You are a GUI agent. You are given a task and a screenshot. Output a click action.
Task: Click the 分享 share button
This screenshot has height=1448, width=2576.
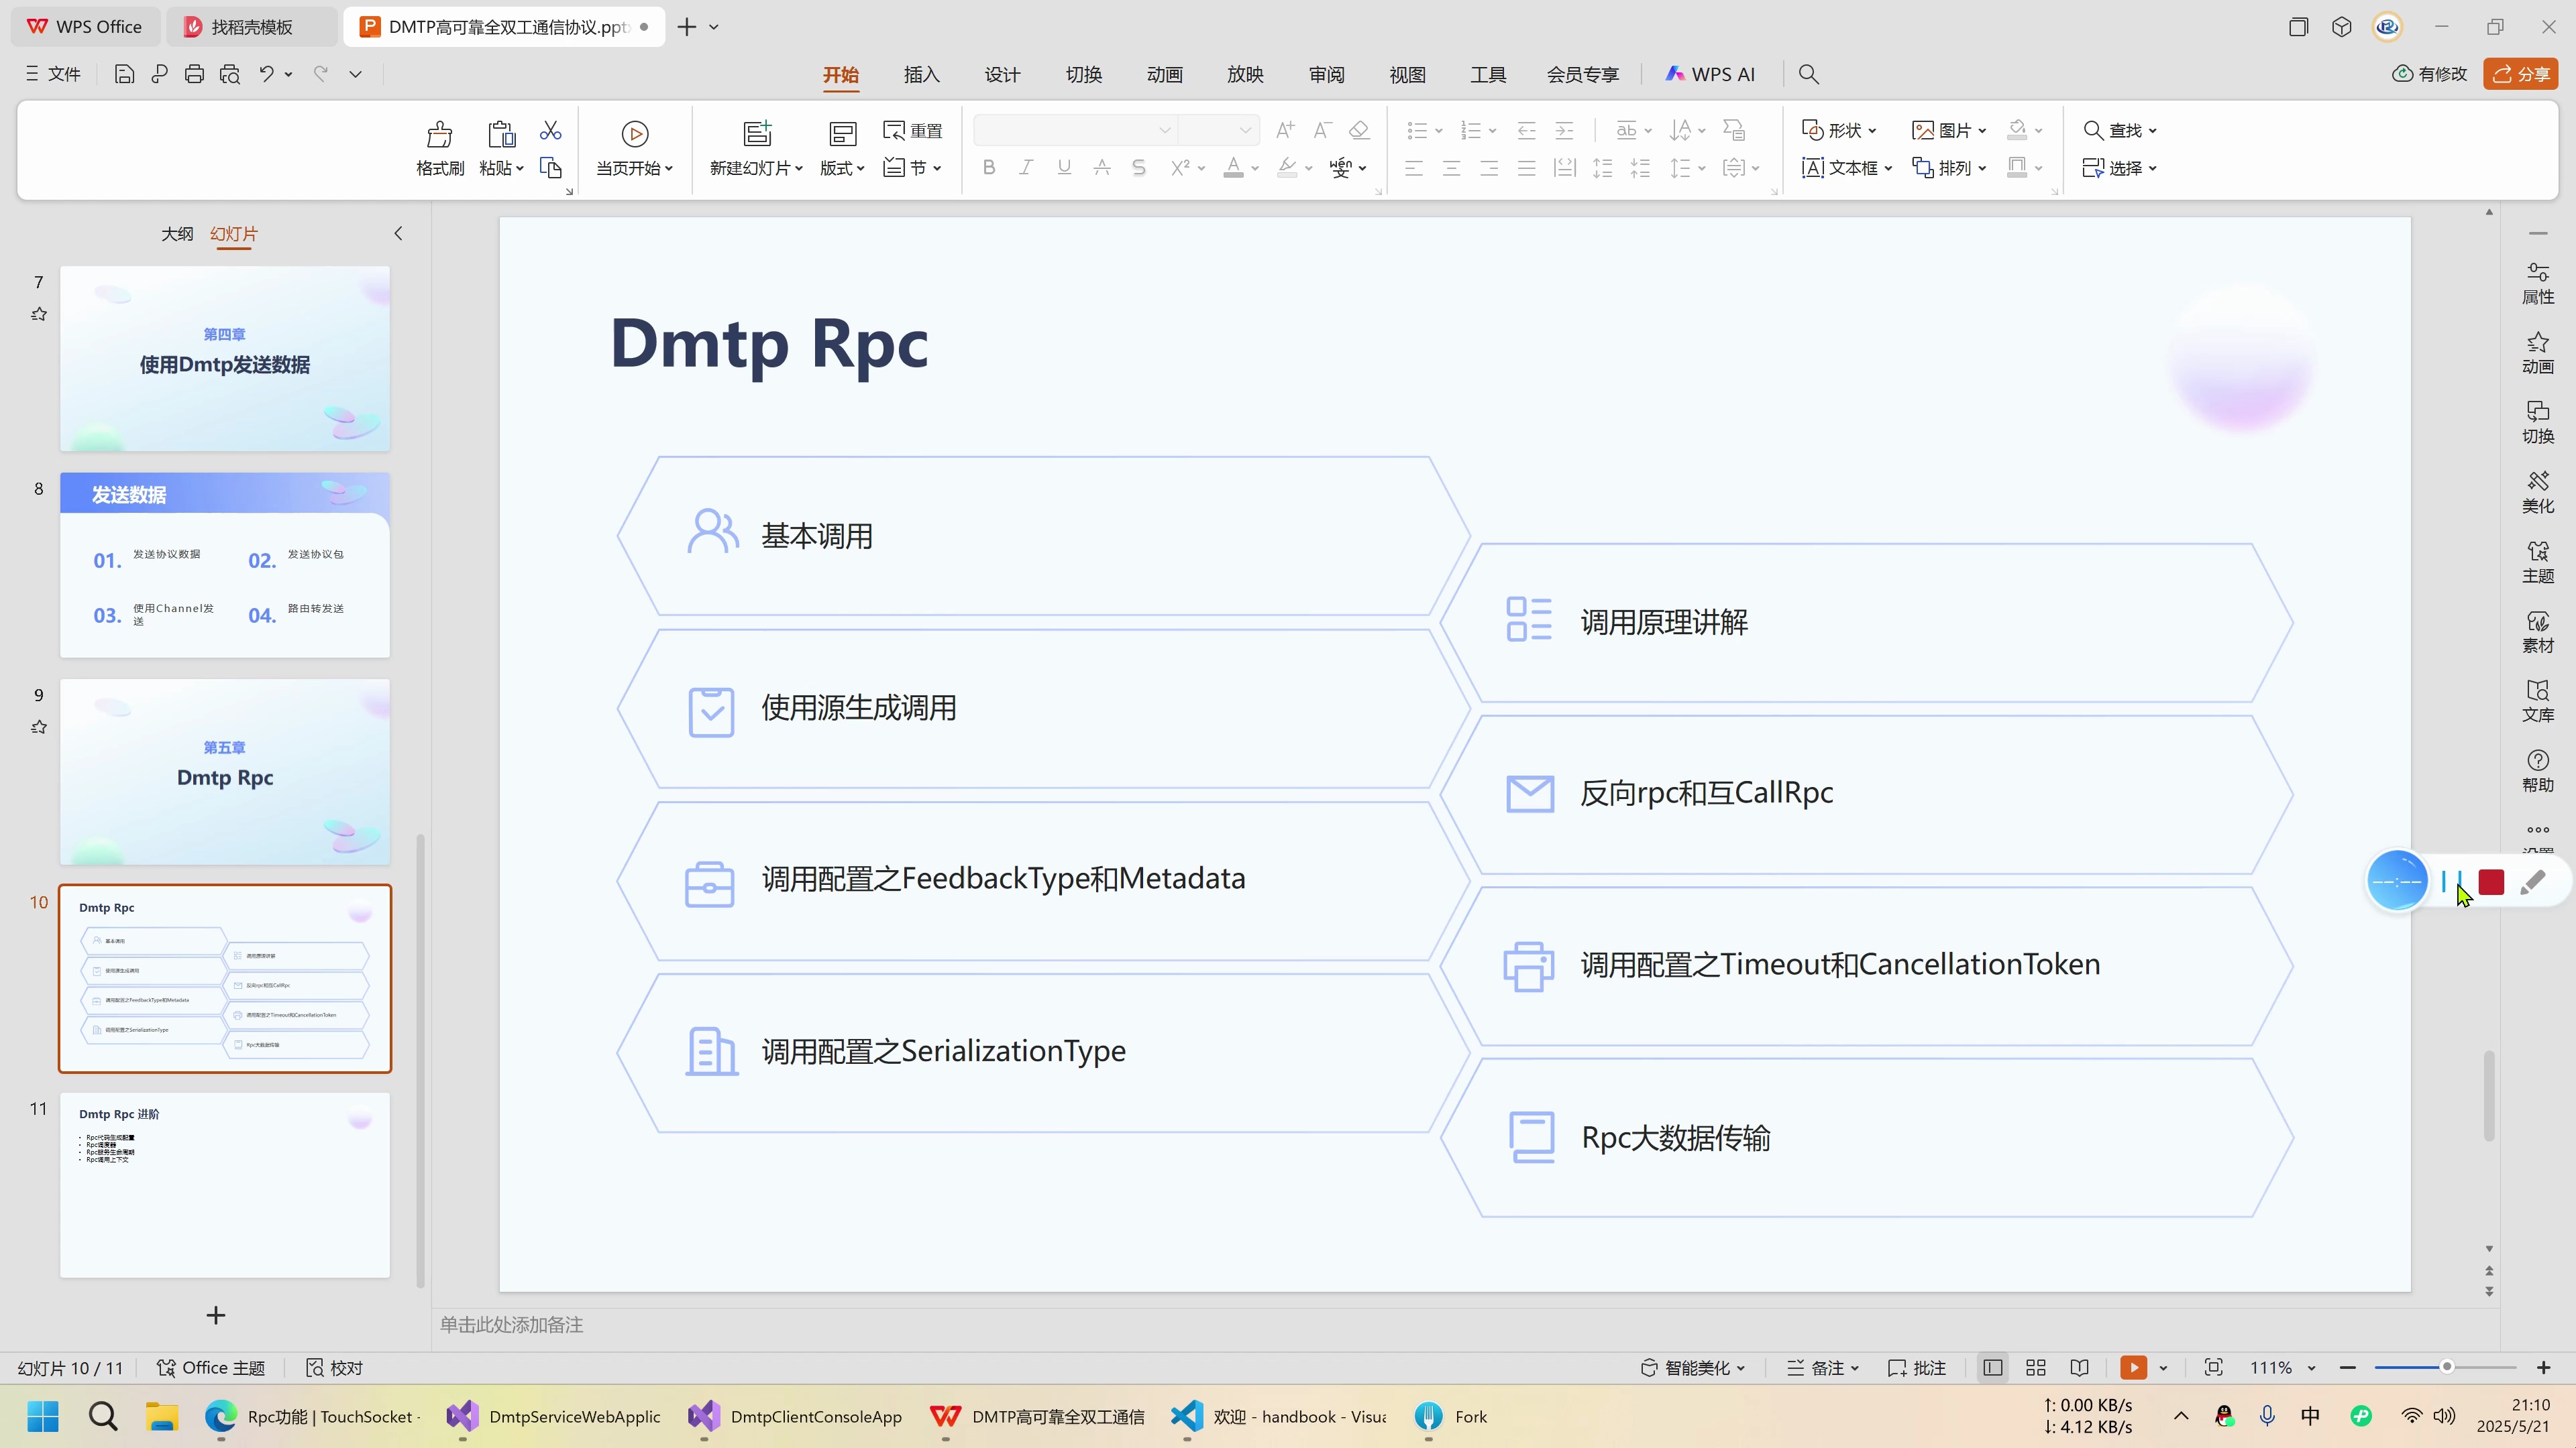pos(2522,73)
